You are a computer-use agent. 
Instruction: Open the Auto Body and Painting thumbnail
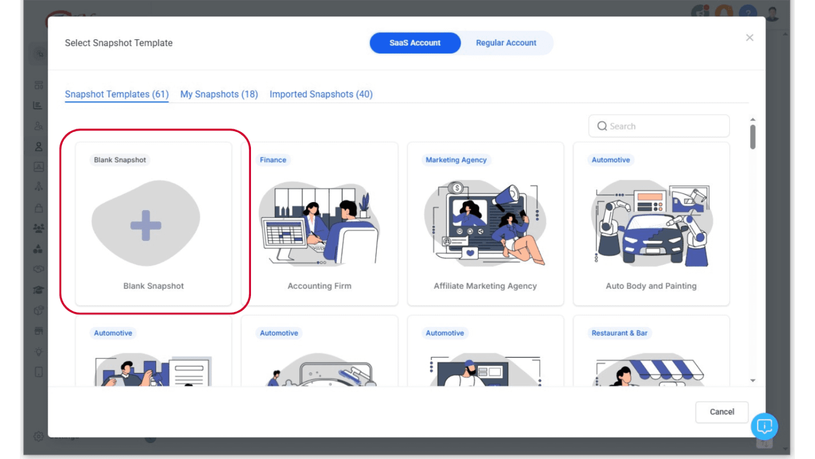tap(651, 223)
